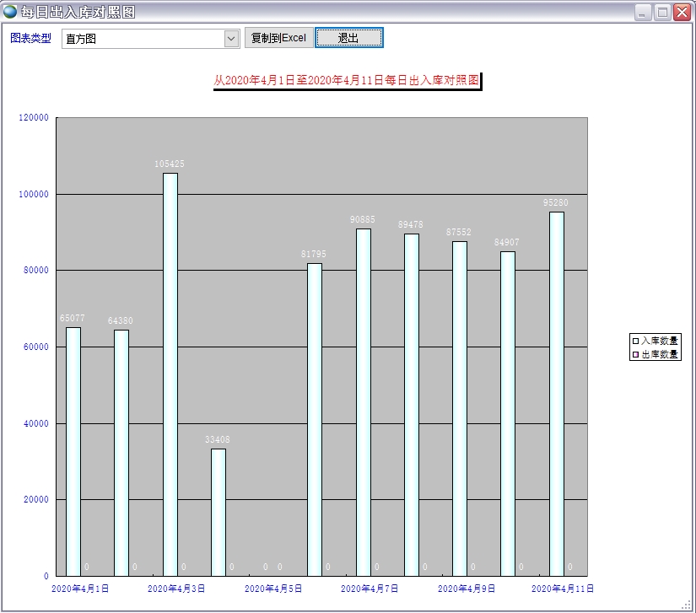This screenshot has height=613, width=696.
Task: Click the 出库数量 legend color box
Action: tap(635, 355)
